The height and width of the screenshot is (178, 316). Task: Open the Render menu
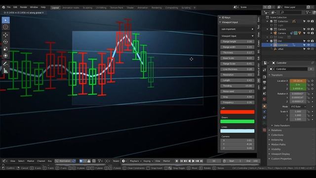pyautogui.click(x=24, y=7)
